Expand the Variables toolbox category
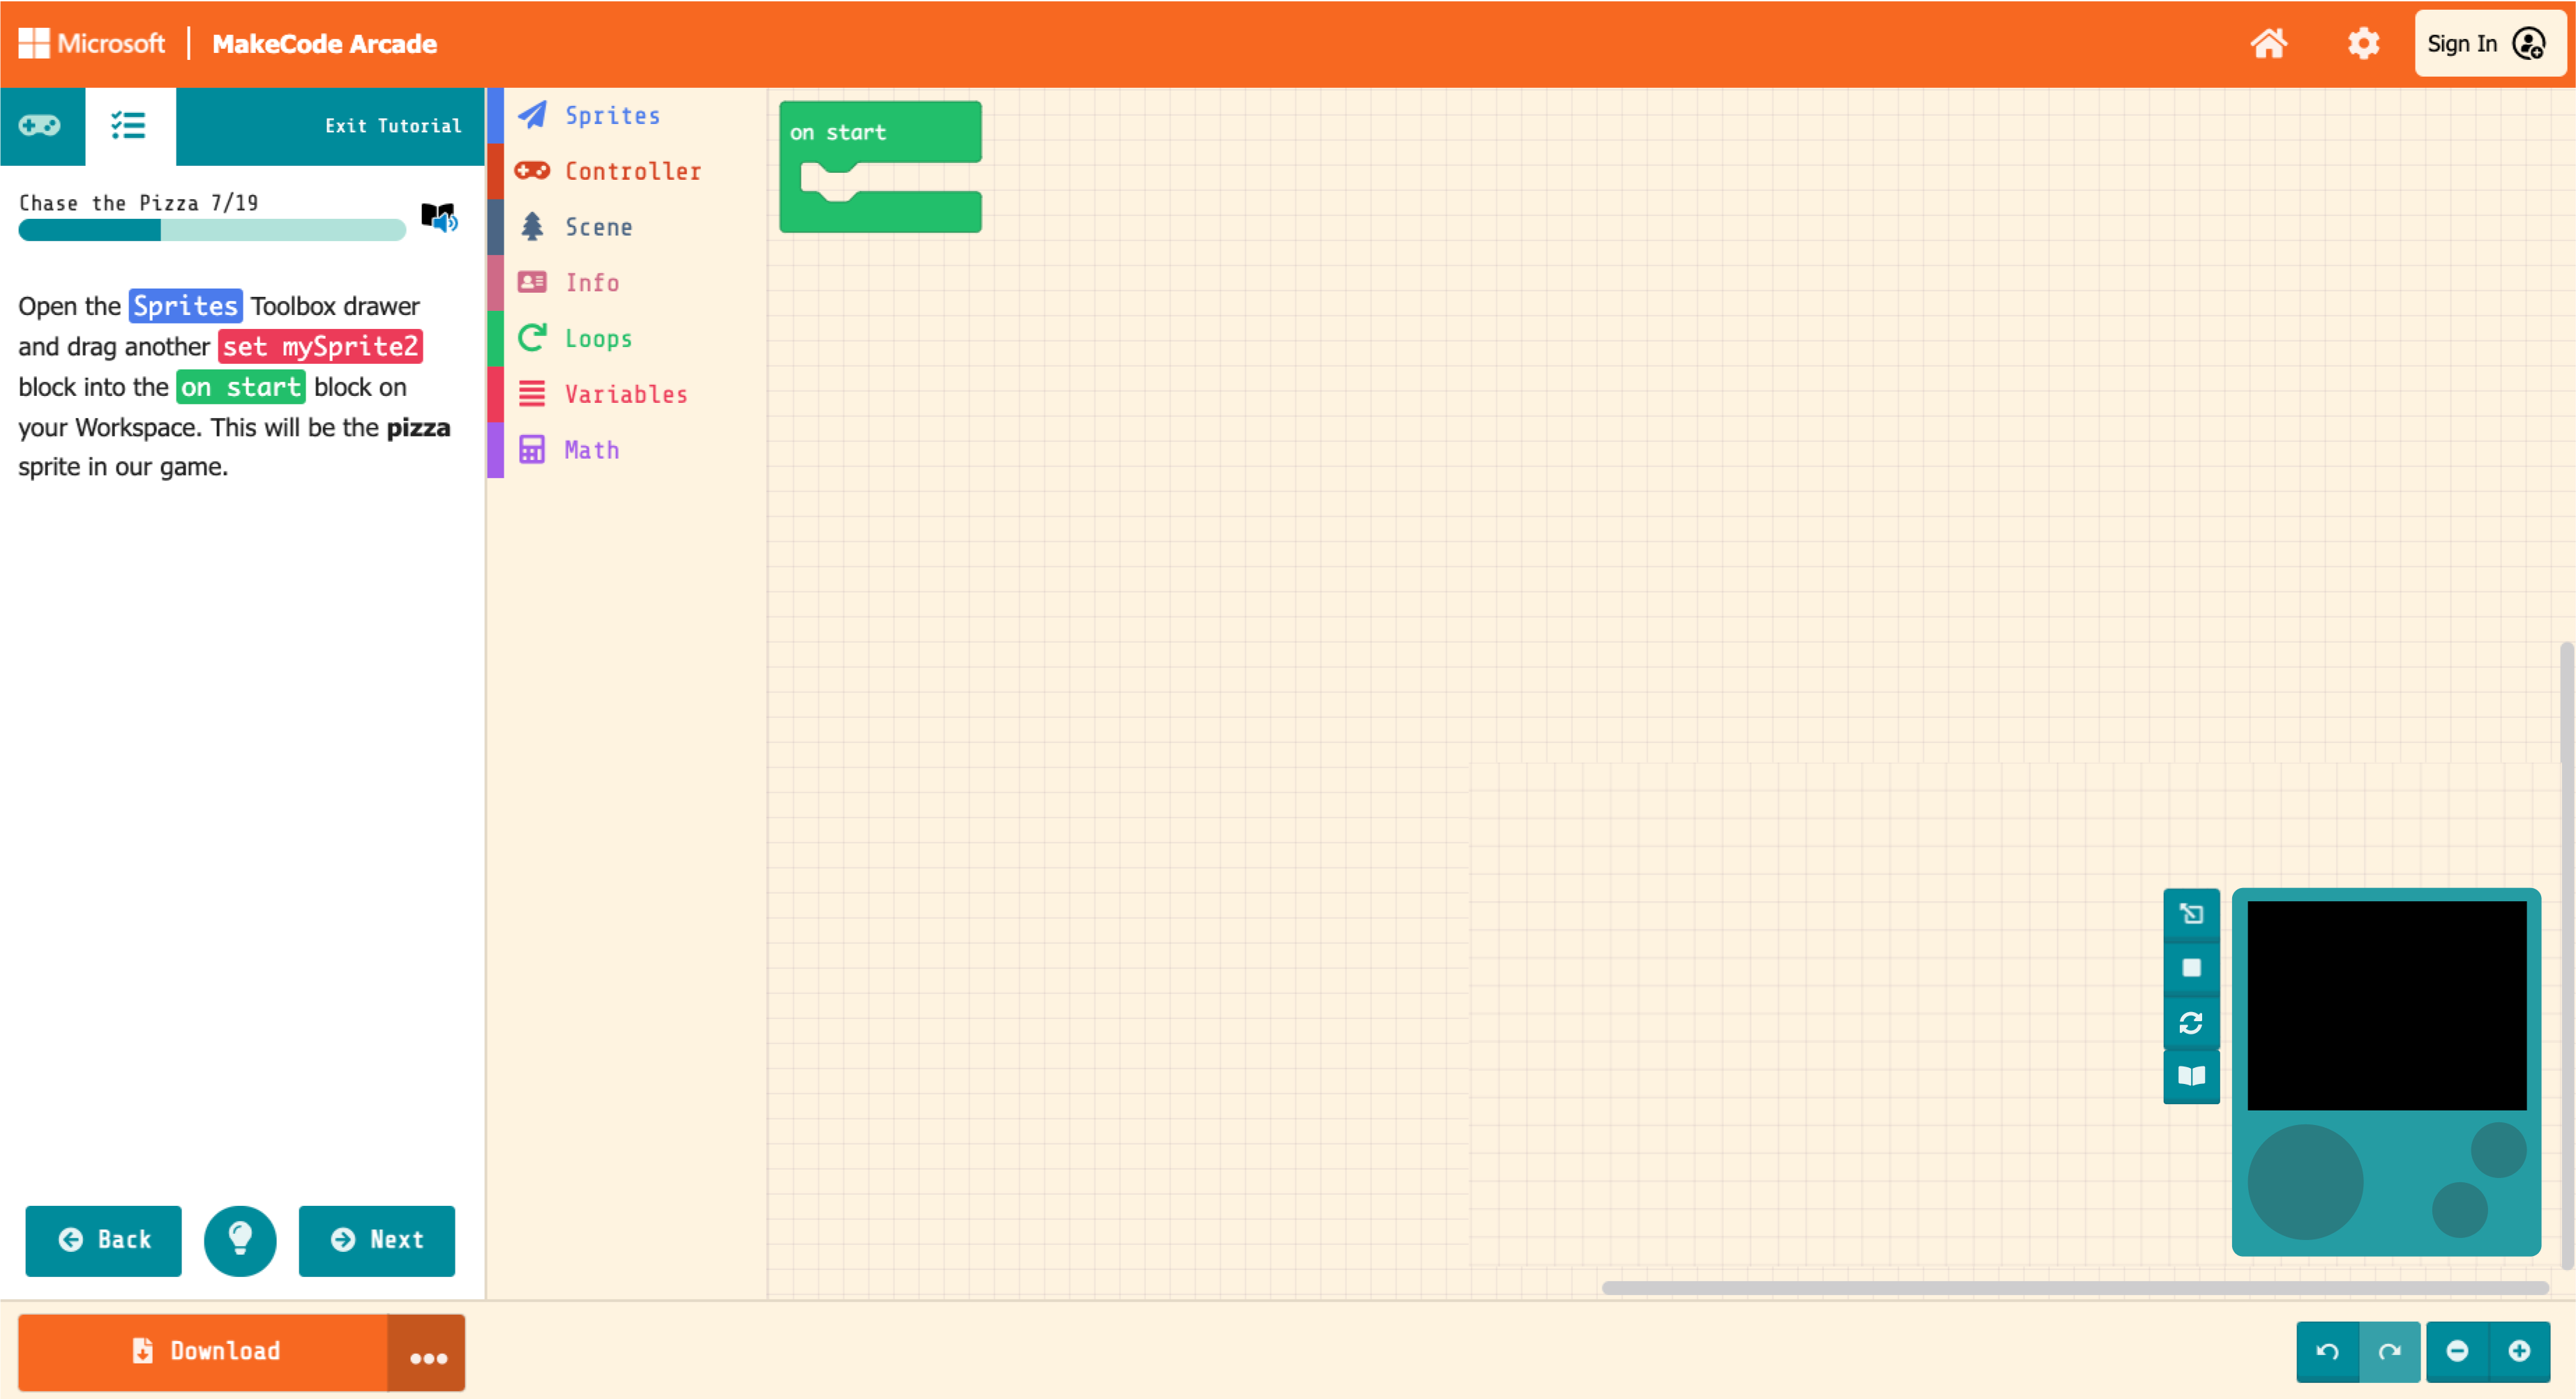 [624, 394]
